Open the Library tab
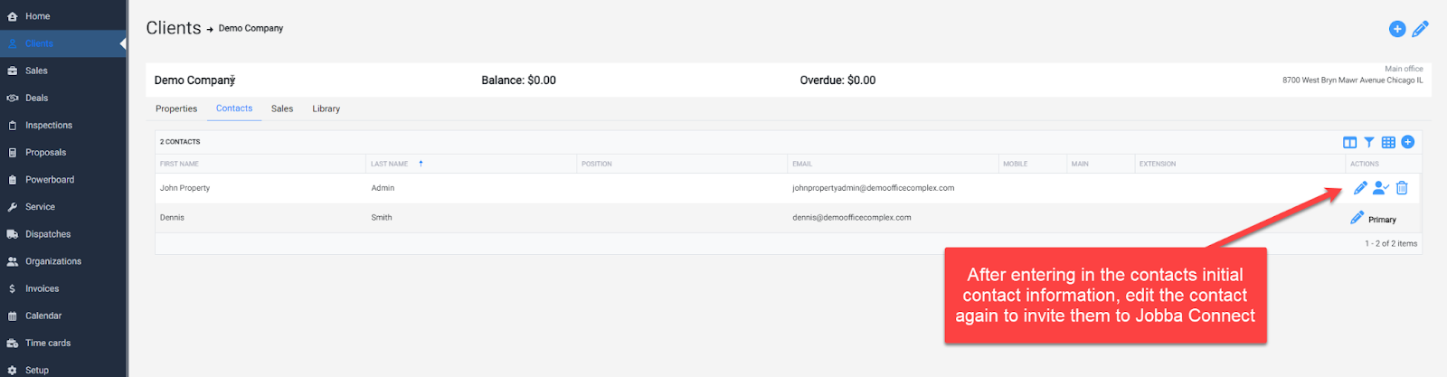 pyautogui.click(x=326, y=108)
